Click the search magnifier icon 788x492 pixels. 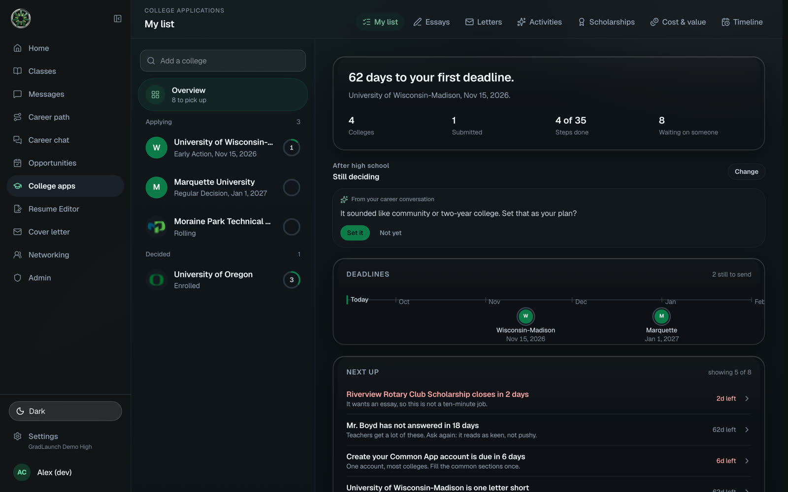click(x=151, y=61)
